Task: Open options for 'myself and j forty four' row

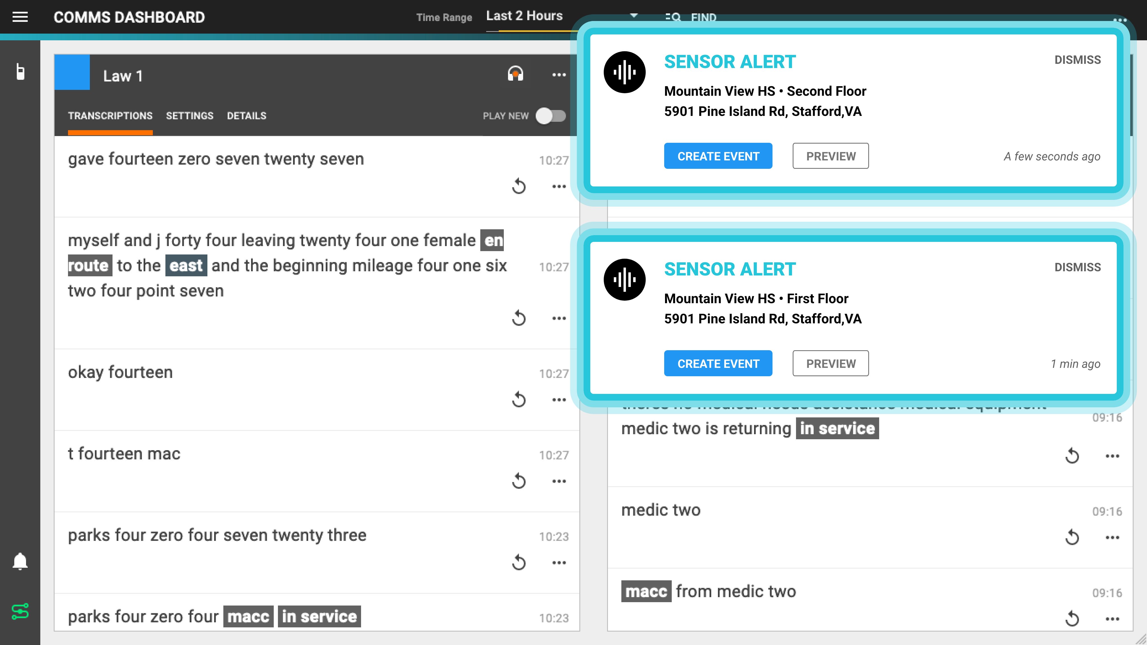Action: (559, 318)
